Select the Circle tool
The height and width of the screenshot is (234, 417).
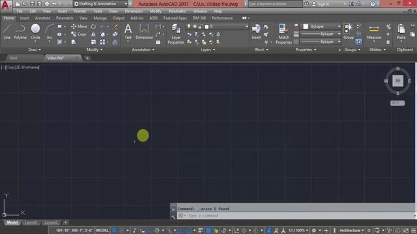(35, 32)
